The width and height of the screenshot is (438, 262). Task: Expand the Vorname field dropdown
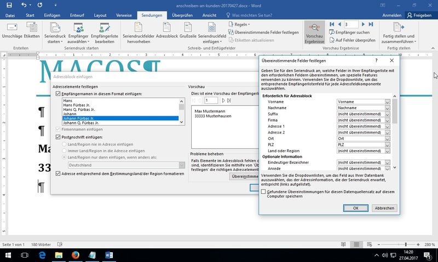(x=387, y=102)
